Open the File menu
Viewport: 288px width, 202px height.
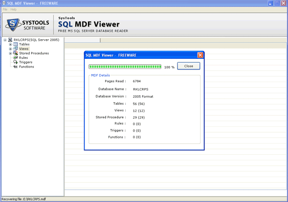(5, 10)
